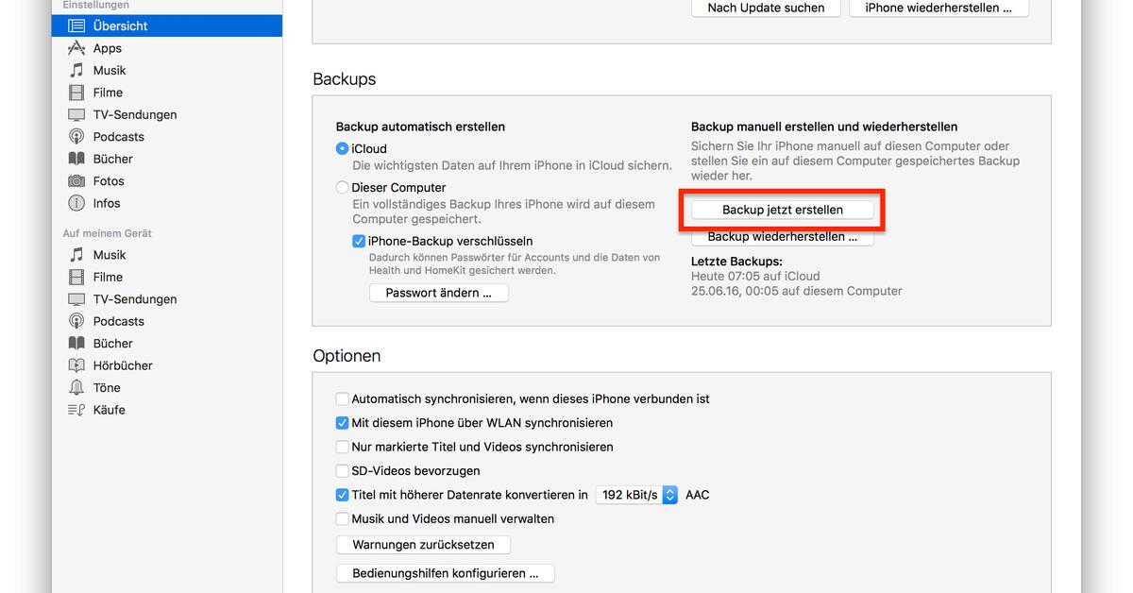Open the Käufe icon in sidebar
The width and height of the screenshot is (1133, 593).
[x=76, y=410]
